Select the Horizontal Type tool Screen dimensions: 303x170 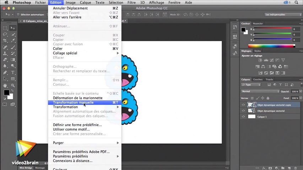point(13,73)
